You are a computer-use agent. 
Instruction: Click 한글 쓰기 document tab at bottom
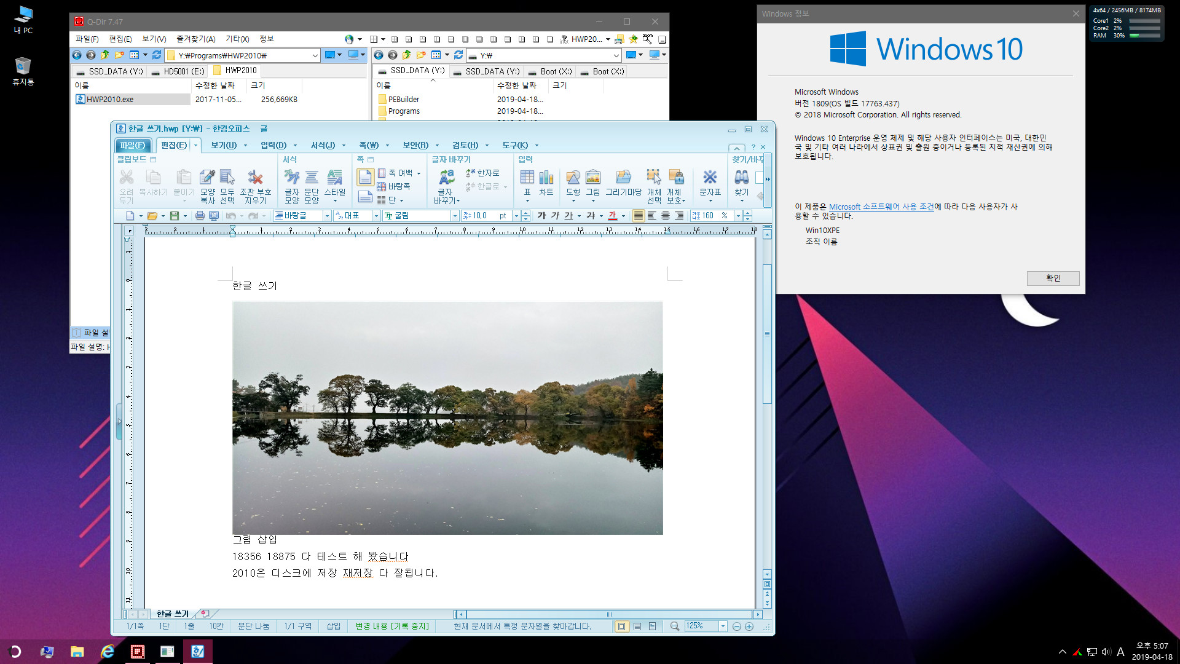172,614
